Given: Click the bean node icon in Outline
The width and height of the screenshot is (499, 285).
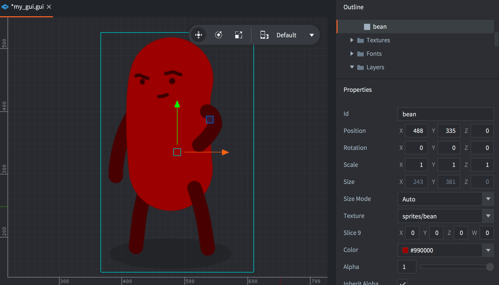Looking at the screenshot, I should point(367,27).
